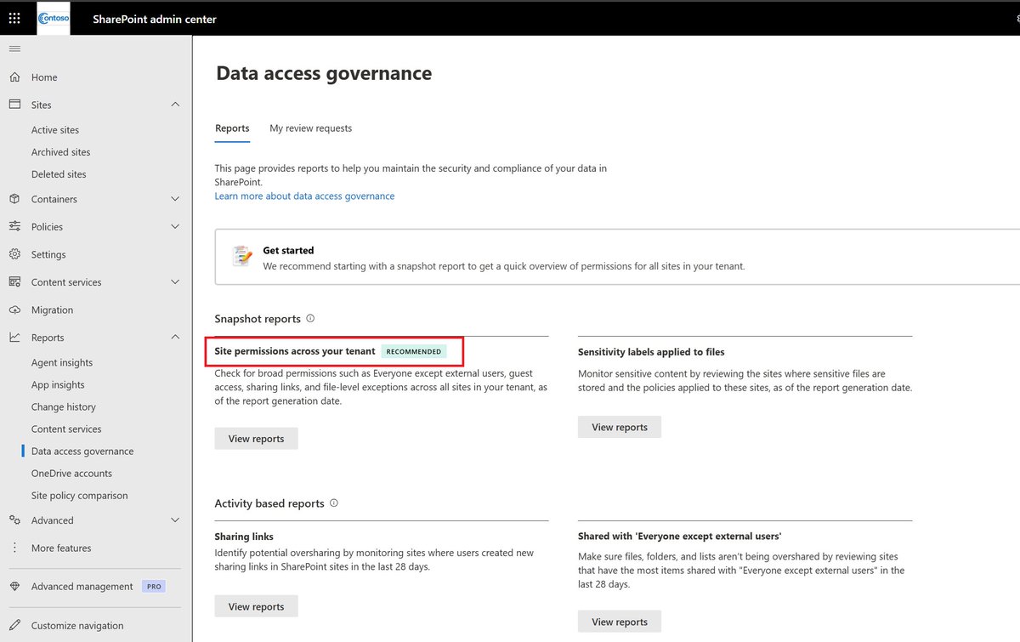This screenshot has height=642, width=1020.
Task: Click the Customize navigation pencil icon
Action: 14,626
